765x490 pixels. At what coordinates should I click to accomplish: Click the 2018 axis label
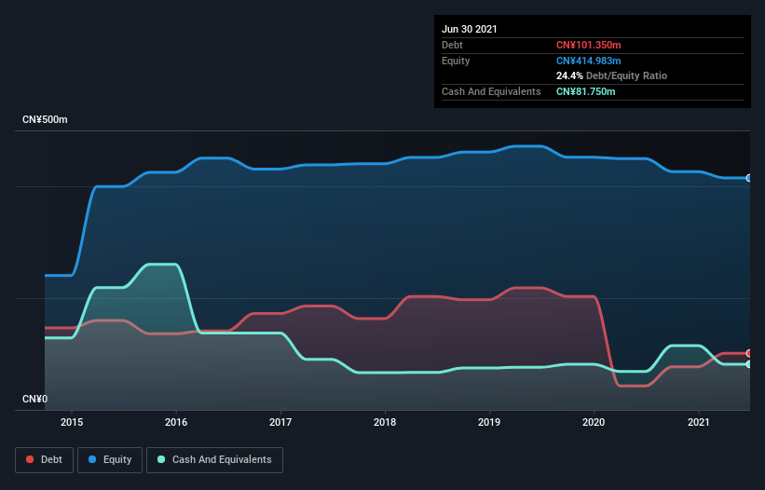point(385,422)
